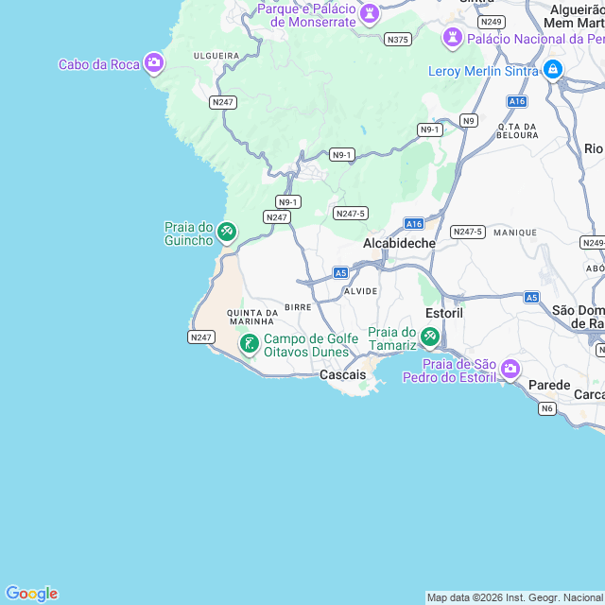Viewport: 605px width, 605px height.
Task: Click the Leroy Merlin Sintra shopping pin
Action: (552, 69)
